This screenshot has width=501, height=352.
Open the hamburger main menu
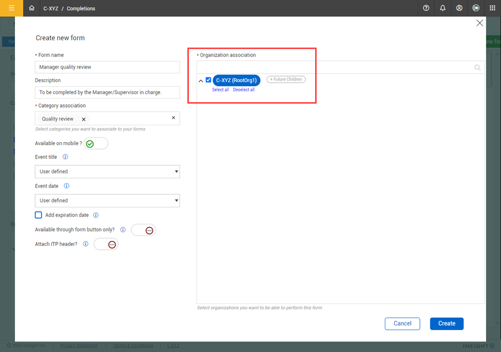coord(11,8)
